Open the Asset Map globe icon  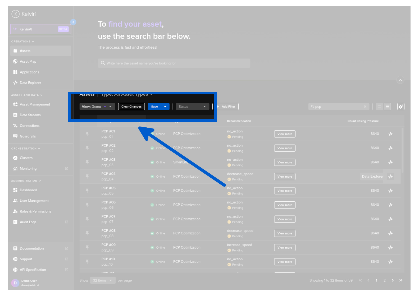tap(15, 61)
